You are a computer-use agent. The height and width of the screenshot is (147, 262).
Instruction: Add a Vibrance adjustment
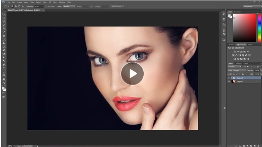click(x=248, y=52)
